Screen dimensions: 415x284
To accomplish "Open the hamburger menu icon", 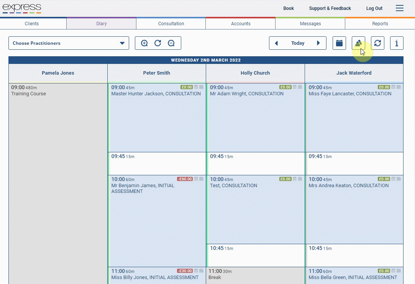I will pos(400,8).
